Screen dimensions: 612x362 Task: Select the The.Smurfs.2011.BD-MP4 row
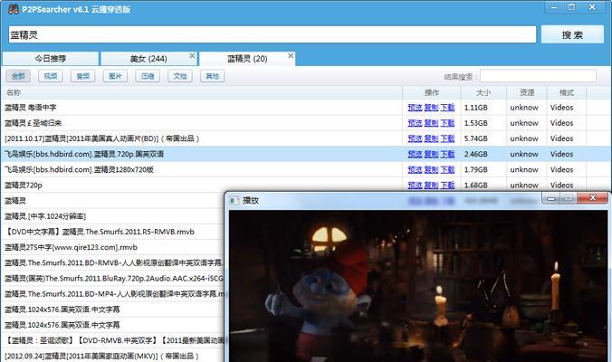pyautogui.click(x=113, y=294)
